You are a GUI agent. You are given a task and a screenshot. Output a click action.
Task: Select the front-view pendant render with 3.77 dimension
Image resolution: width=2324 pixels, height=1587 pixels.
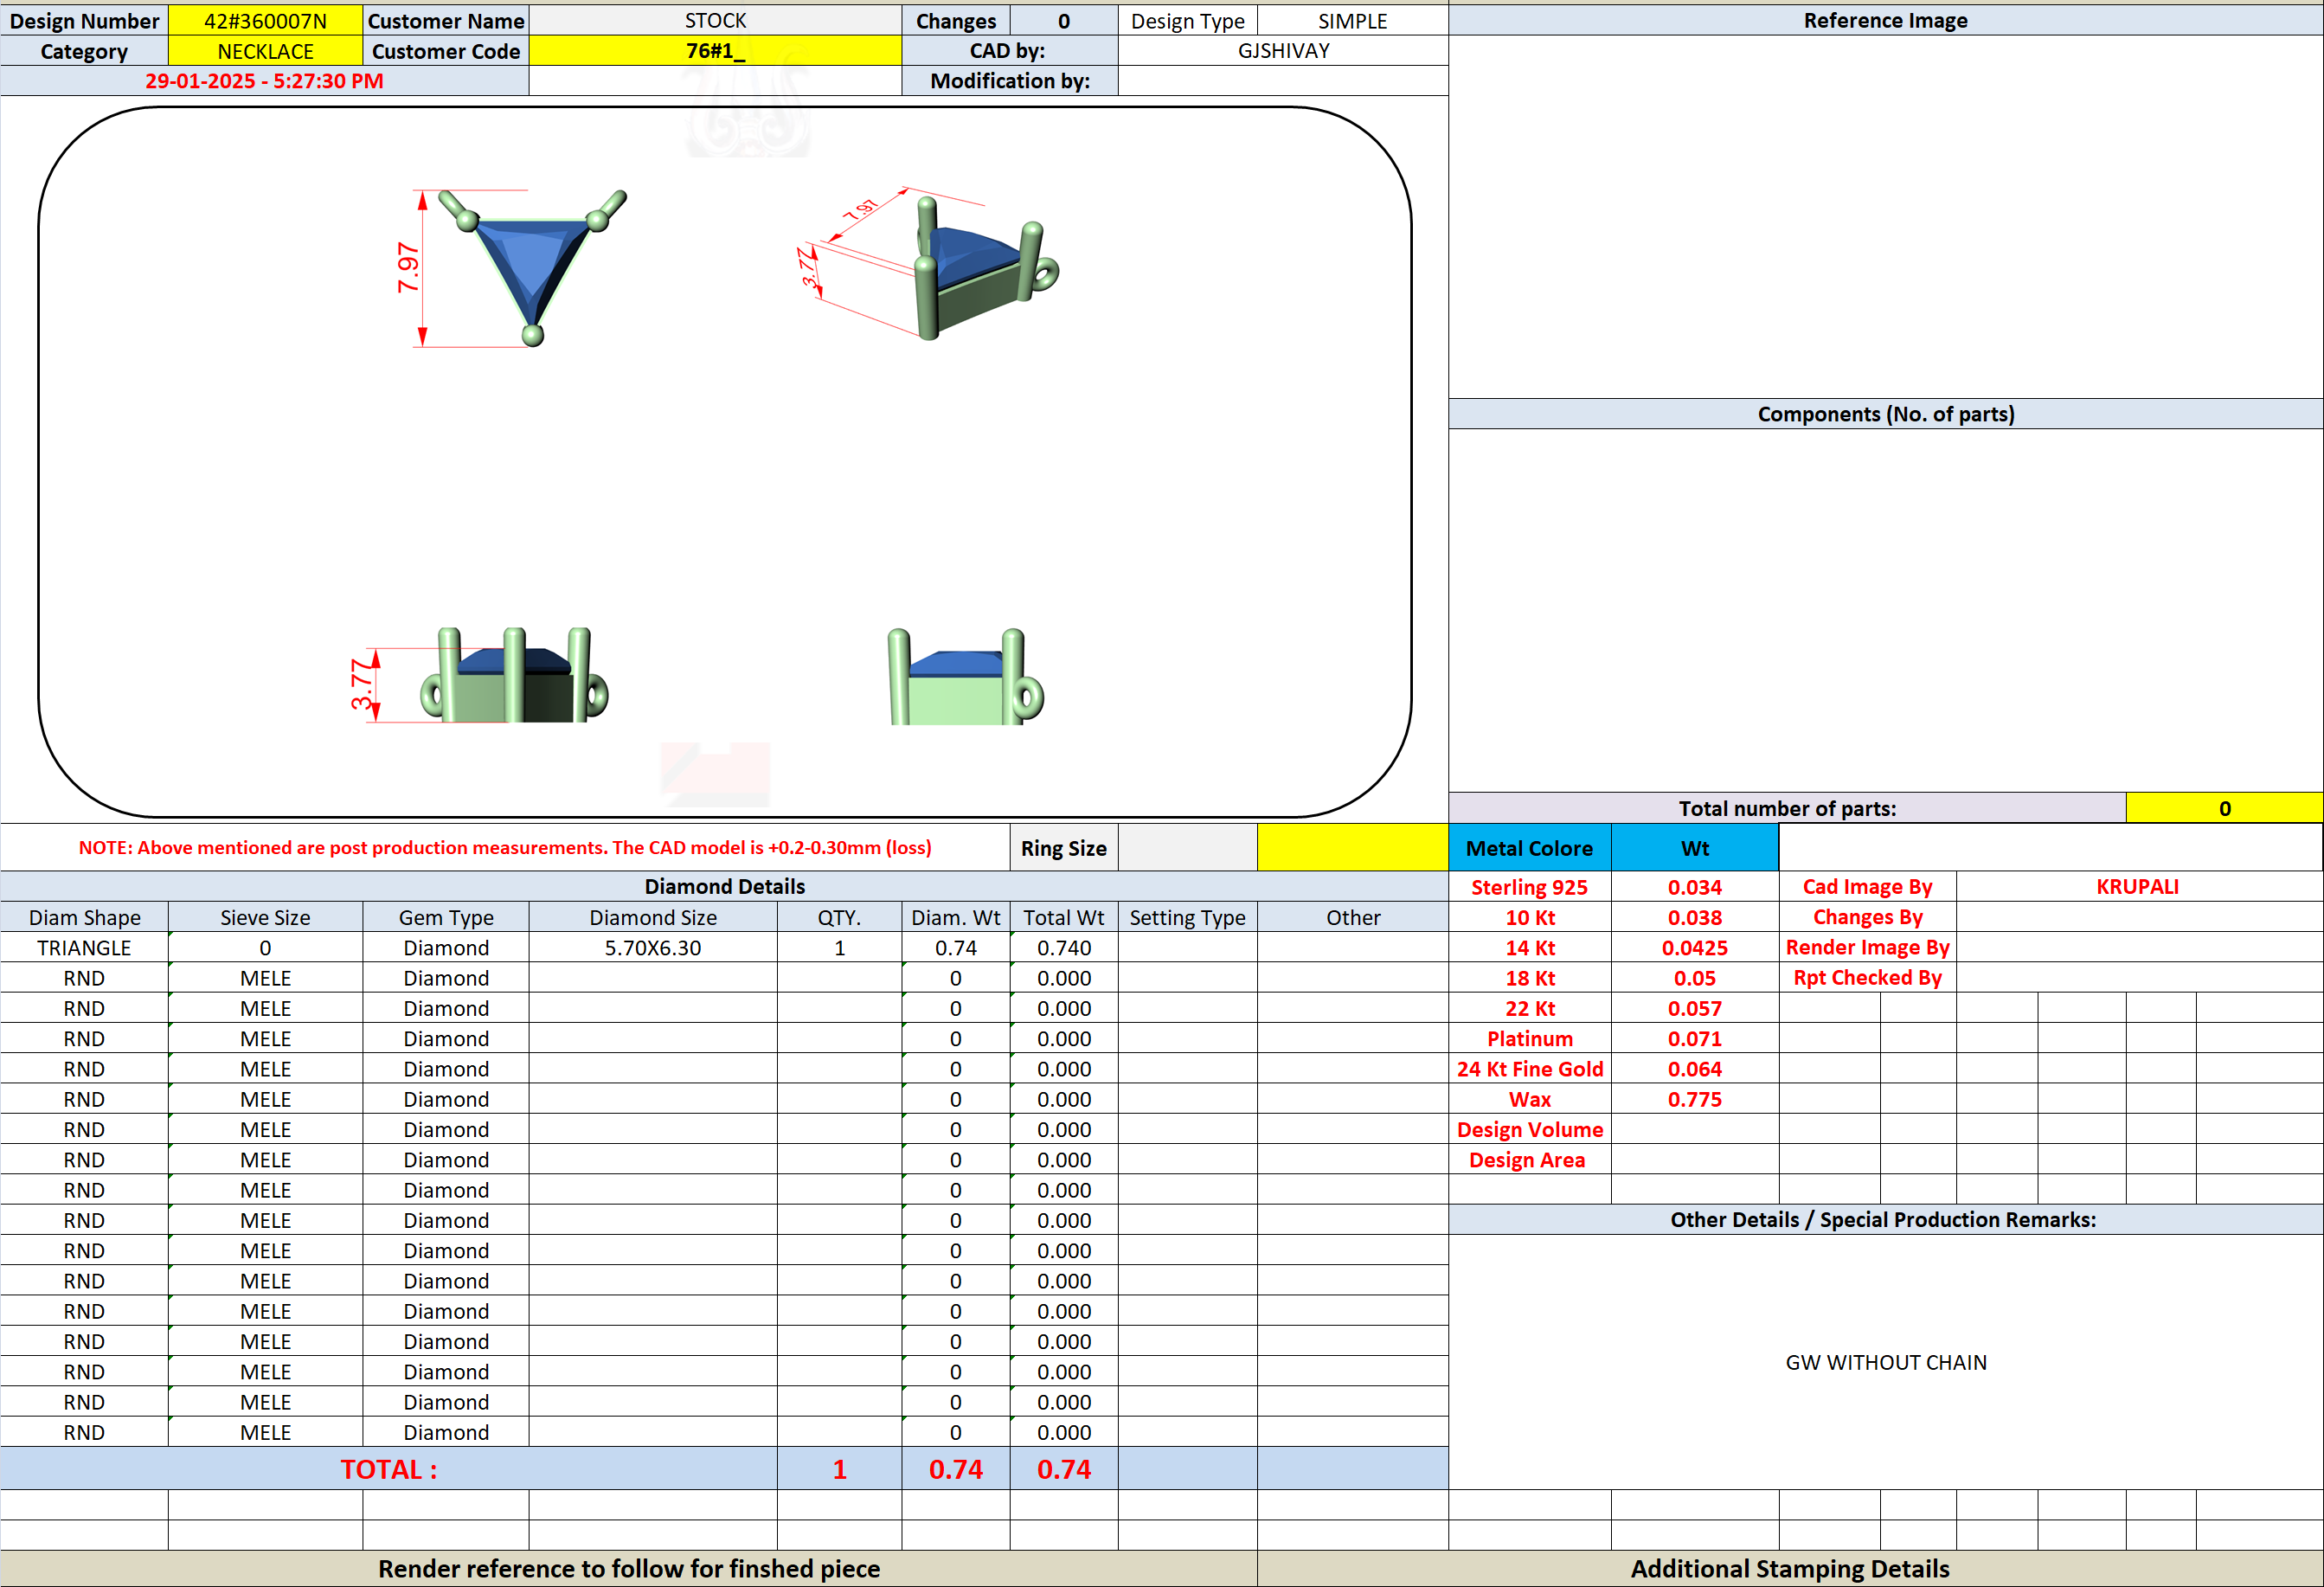click(514, 675)
